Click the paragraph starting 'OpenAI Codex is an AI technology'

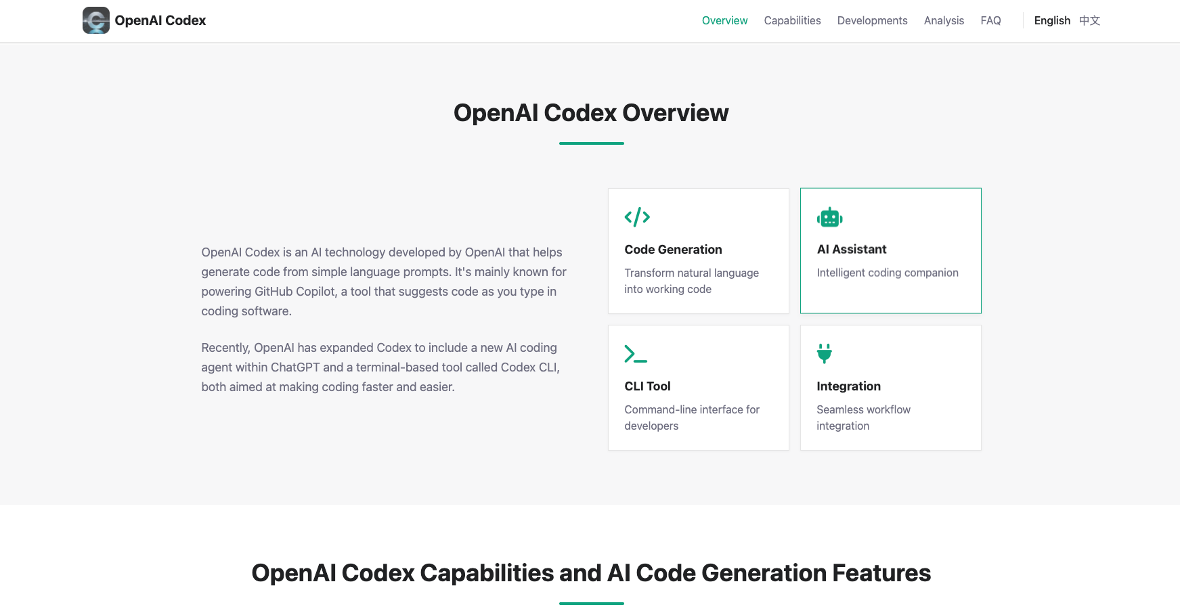pyautogui.click(x=384, y=281)
